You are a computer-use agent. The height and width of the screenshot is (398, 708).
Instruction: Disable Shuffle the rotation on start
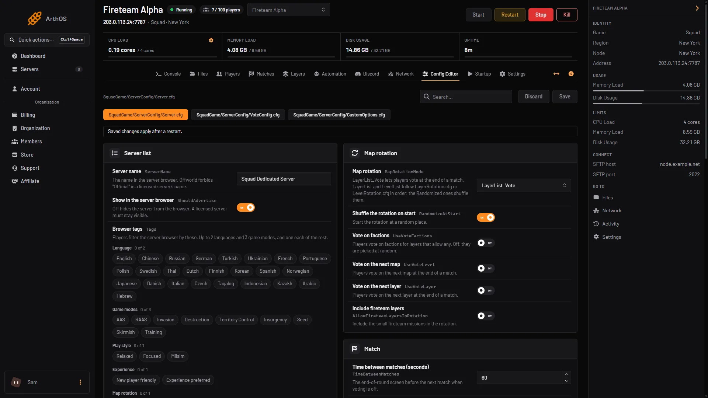click(x=486, y=217)
